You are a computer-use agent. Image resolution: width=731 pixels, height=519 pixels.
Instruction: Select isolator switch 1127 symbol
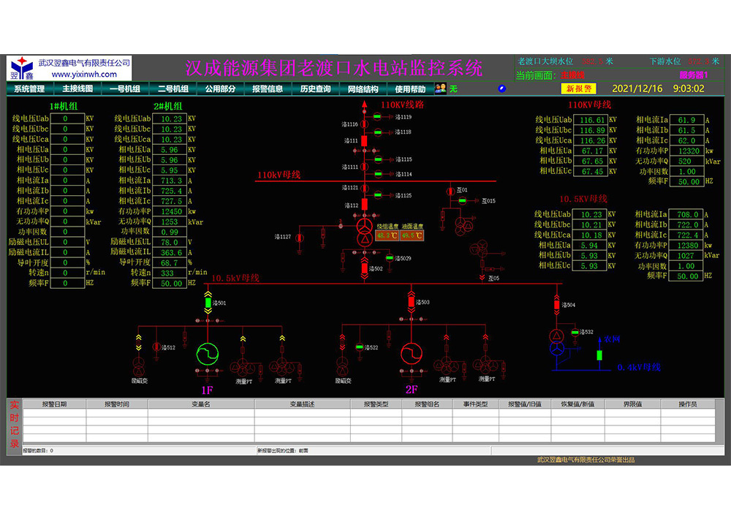click(299, 238)
